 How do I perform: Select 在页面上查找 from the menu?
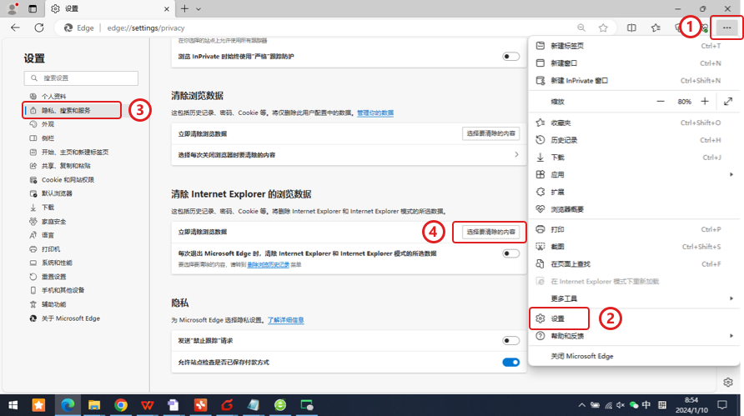(635, 264)
